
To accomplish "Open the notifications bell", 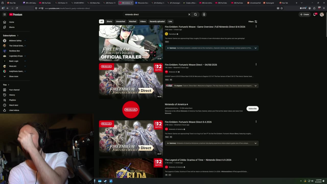I will (x=315, y=15).
